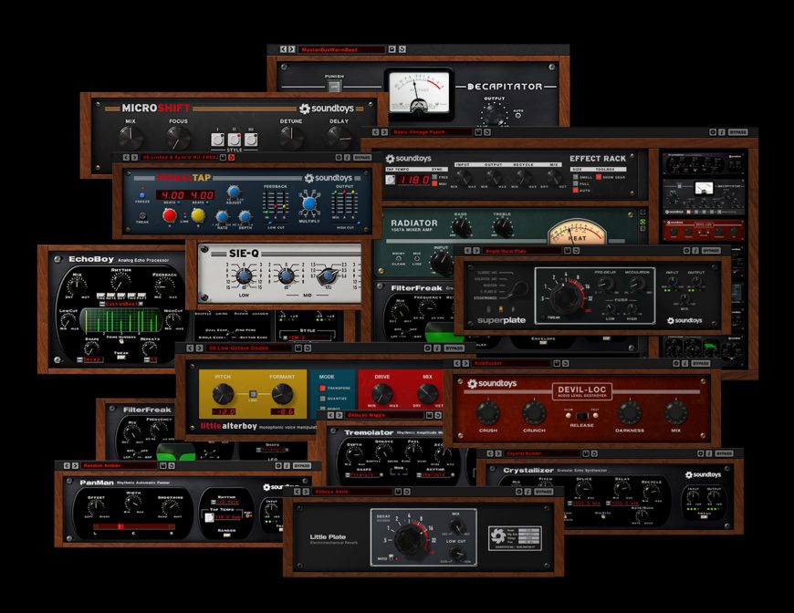Bypass the Devil-Loc plugin
This screenshot has height=613, width=794.
coord(700,363)
